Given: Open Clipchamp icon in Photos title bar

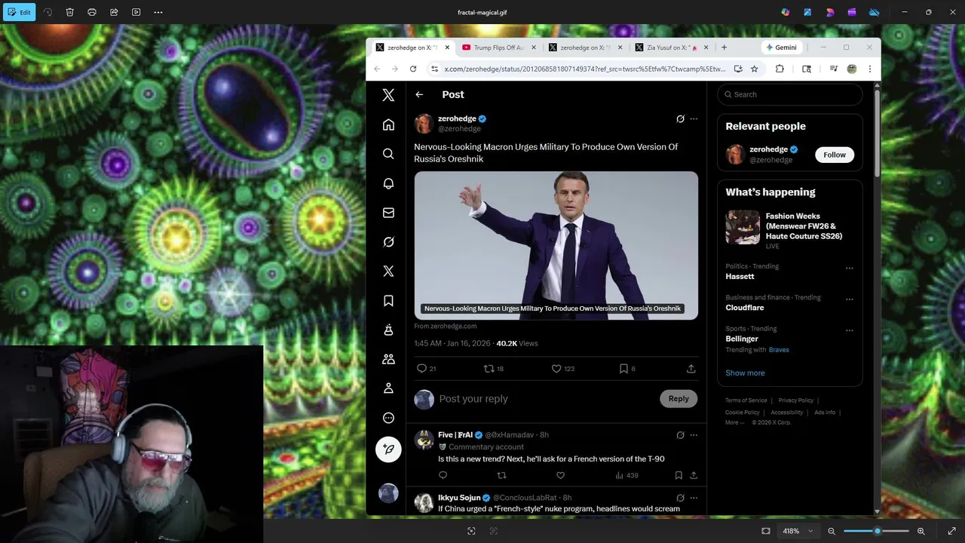Looking at the screenshot, I should coord(852,12).
